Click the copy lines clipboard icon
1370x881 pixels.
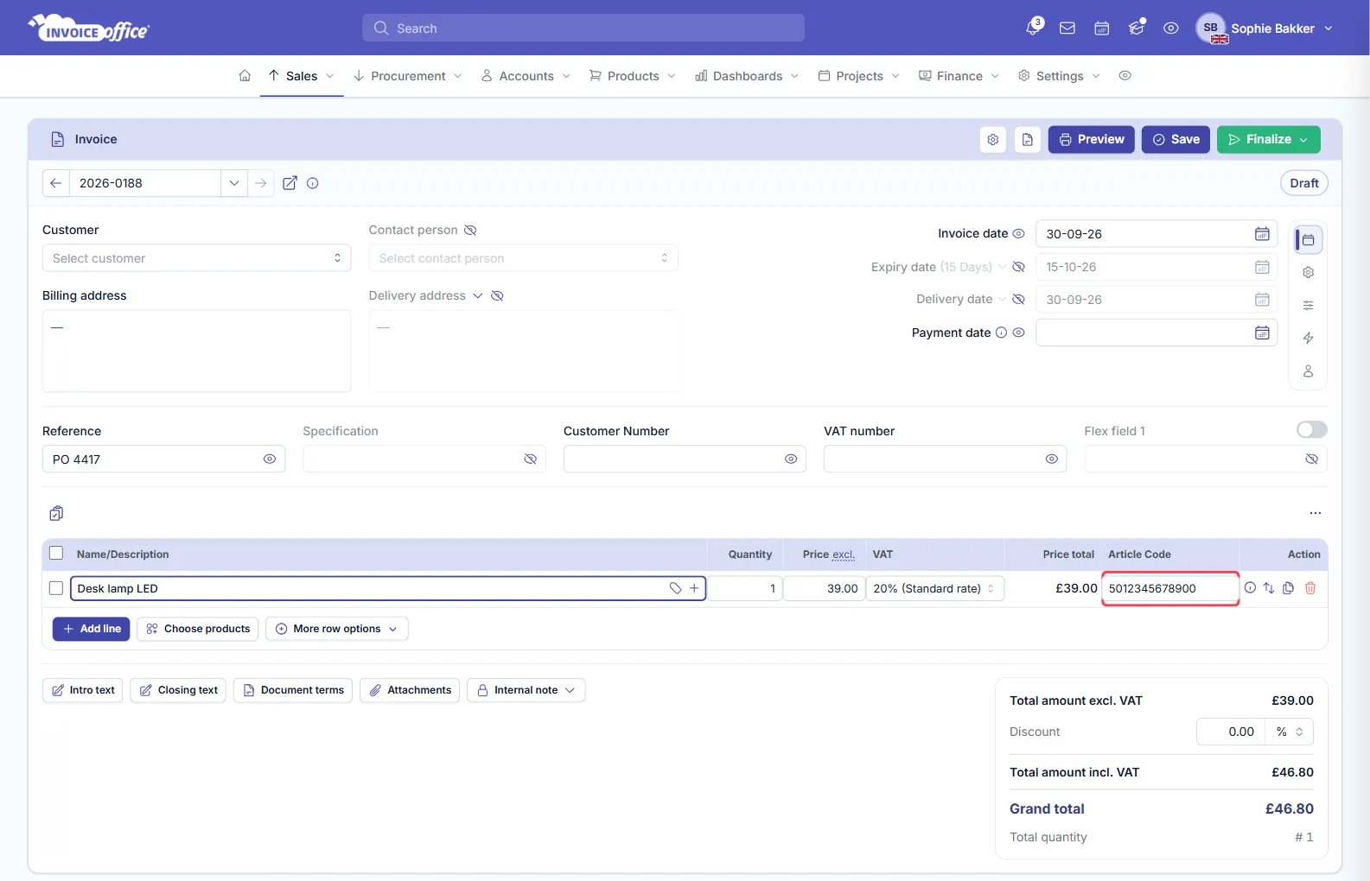pyautogui.click(x=56, y=513)
